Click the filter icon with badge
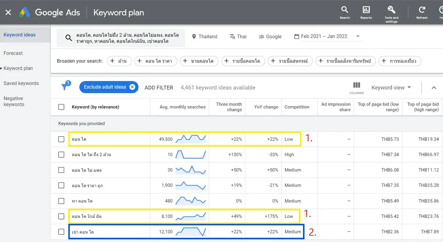443x242 pixels. [65, 86]
